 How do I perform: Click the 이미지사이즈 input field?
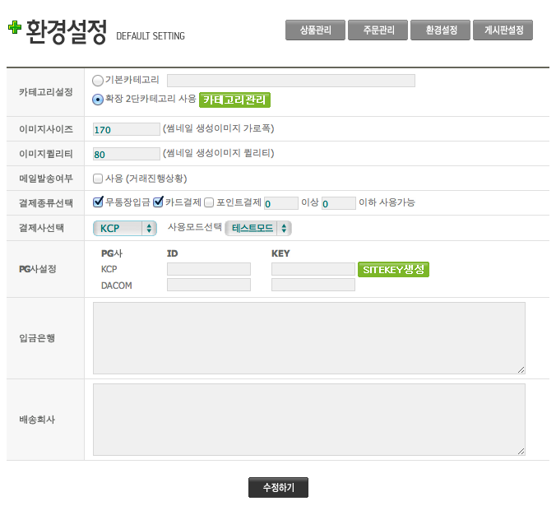coord(126,129)
